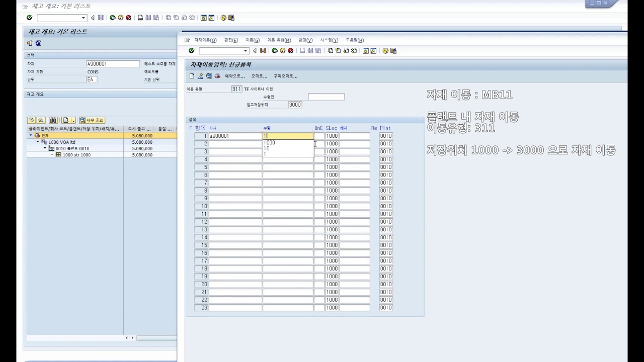Click the 오더로... button

pos(259,76)
